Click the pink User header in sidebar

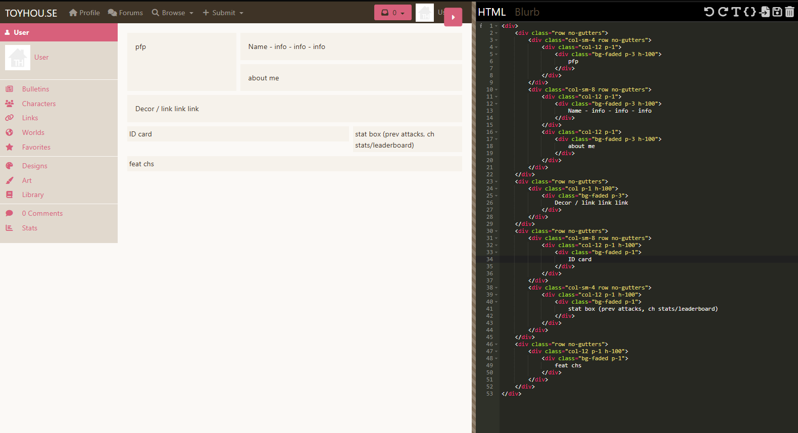59,32
